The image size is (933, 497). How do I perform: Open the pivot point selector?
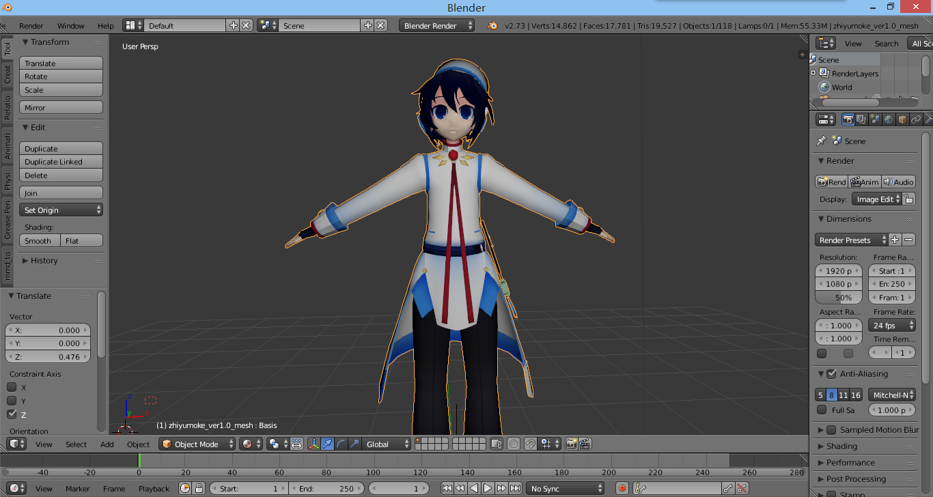[277, 444]
